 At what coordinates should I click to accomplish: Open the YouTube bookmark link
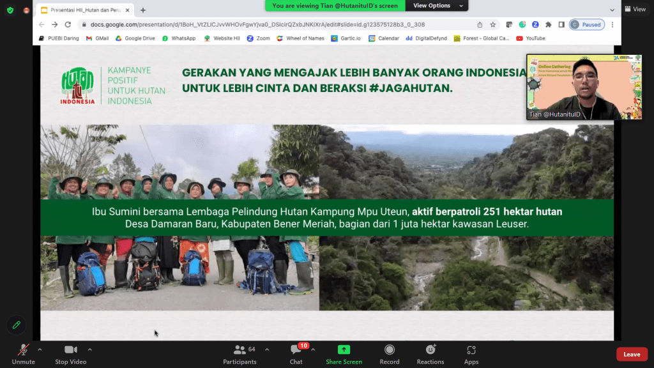point(531,38)
